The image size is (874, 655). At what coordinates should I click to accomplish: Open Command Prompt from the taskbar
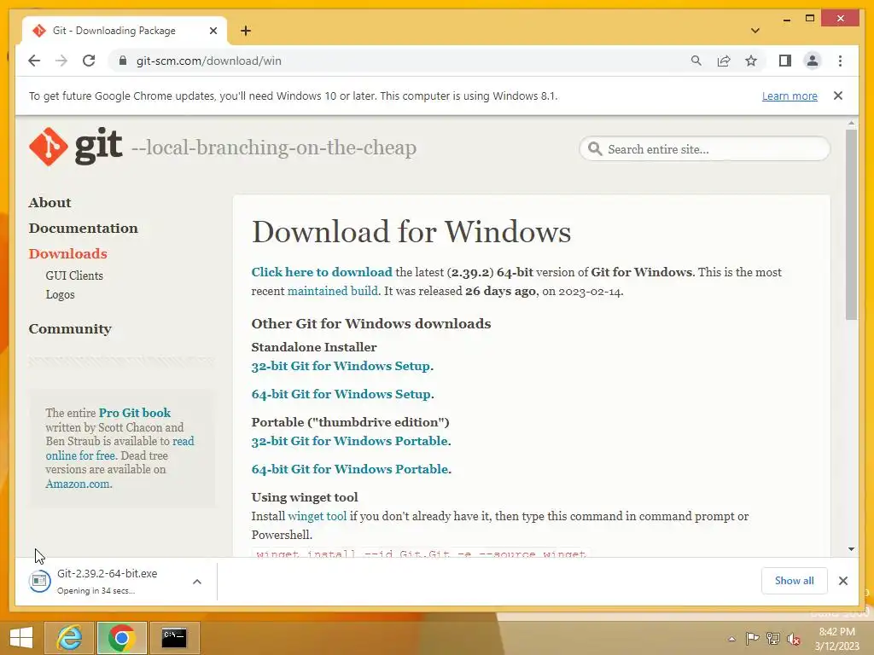pos(174,638)
